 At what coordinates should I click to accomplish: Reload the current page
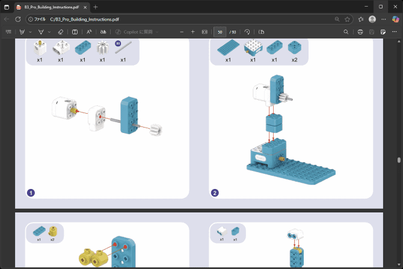tap(18, 19)
